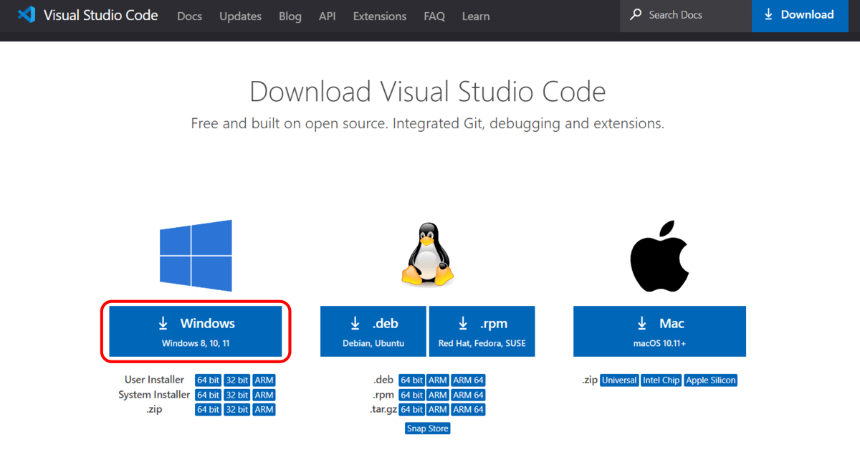This screenshot has height=470, width=860.
Task: Click the 'System Installer' label
Action: [x=154, y=395]
